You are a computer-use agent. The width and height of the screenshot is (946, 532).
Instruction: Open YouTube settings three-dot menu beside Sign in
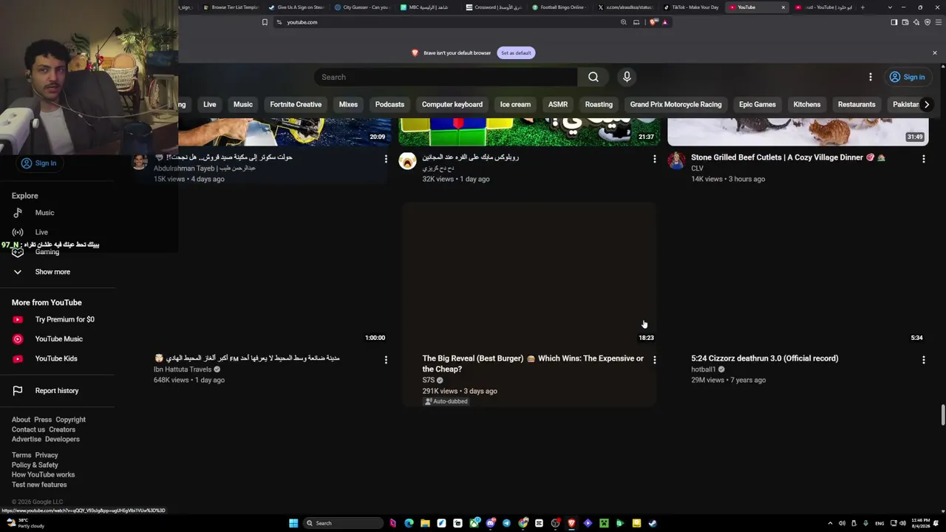(x=870, y=77)
